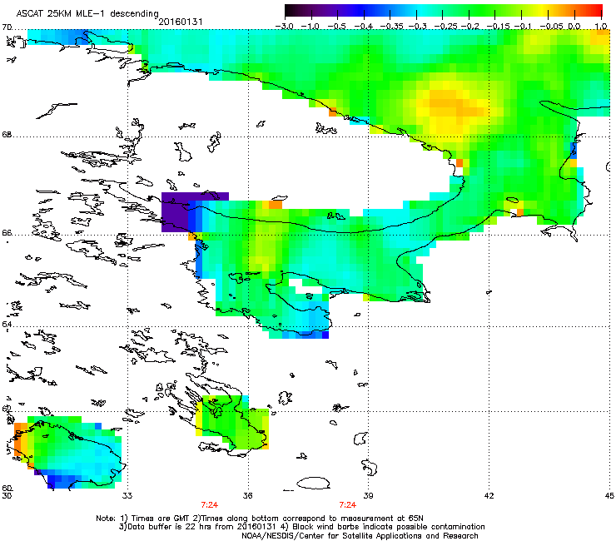Click the longitude label 45
Viewport: 616px width, 541px height.
click(x=609, y=496)
